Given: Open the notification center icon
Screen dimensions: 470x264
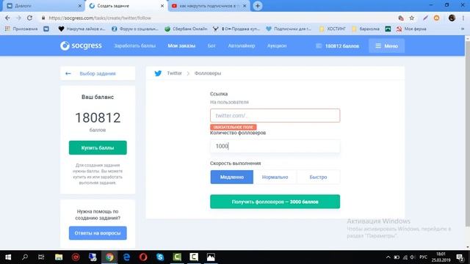Looking at the screenshot, I should pyautogui.click(x=460, y=257).
